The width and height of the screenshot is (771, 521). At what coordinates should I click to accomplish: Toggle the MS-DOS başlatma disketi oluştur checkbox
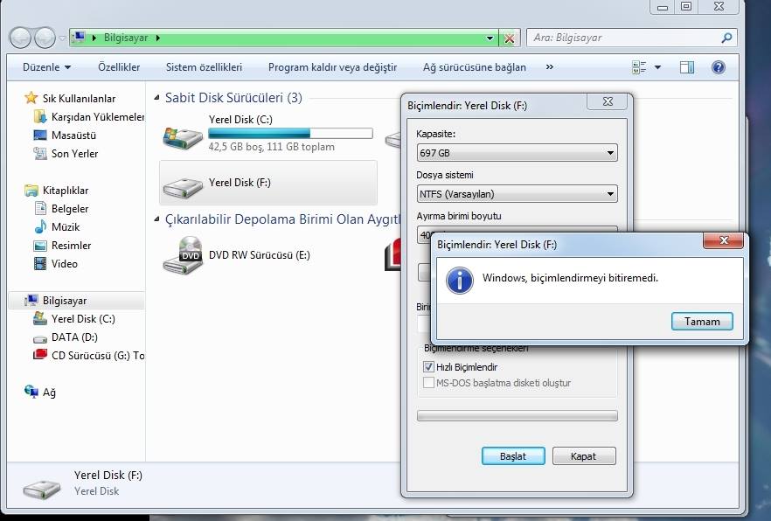pos(428,382)
